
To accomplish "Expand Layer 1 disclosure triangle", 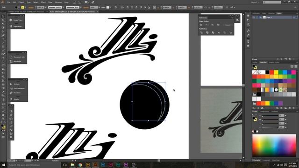I will (x=261, y=17).
